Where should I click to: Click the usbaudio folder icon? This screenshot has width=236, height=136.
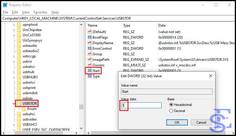click(19, 46)
